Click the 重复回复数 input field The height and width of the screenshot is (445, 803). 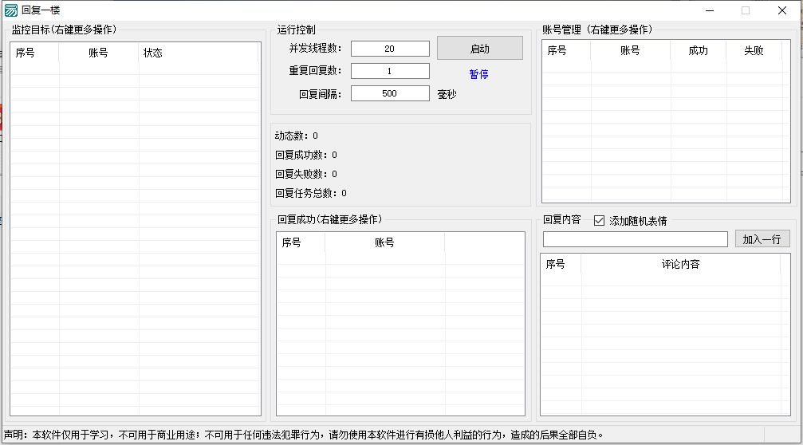(x=390, y=71)
